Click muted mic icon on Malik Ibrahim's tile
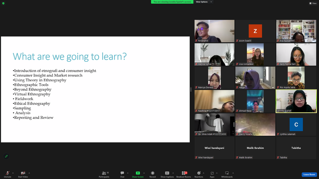Viewport: 319px width, 179px height. [237, 158]
